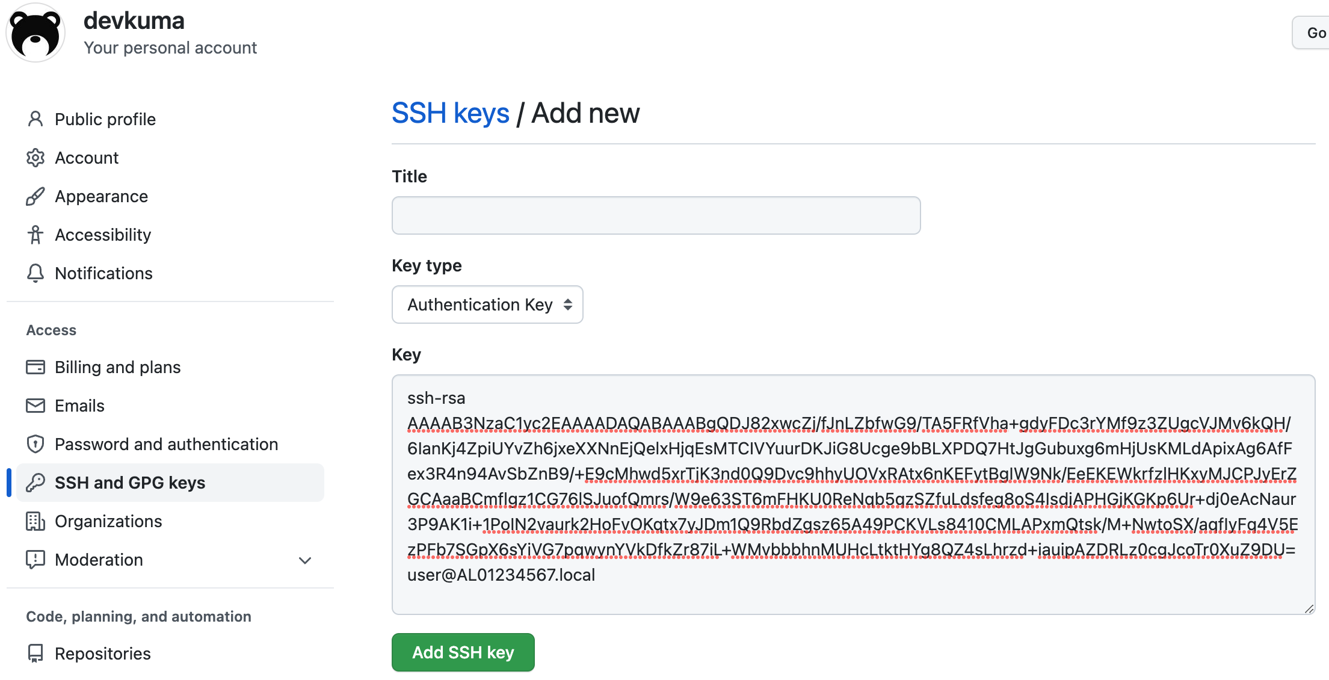The image size is (1329, 680).
Task: Click the SSH and GPG keys icon
Action: coord(35,482)
